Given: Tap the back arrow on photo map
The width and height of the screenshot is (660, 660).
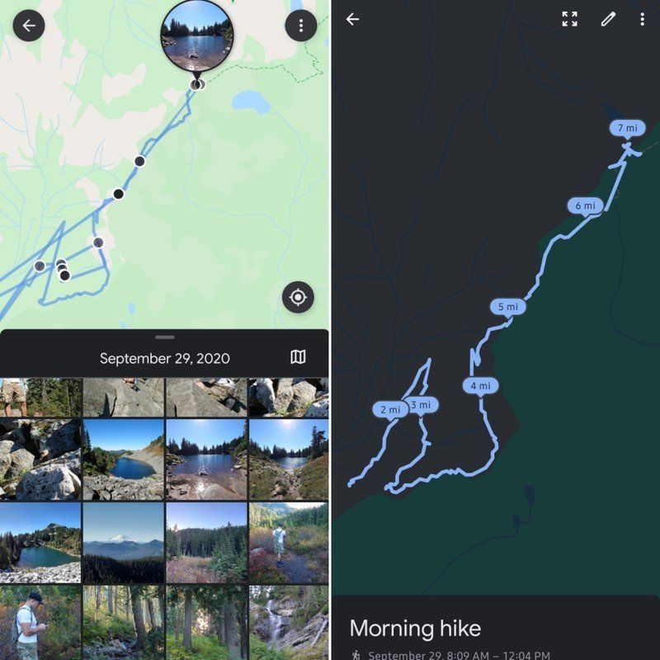Looking at the screenshot, I should pos(29,26).
